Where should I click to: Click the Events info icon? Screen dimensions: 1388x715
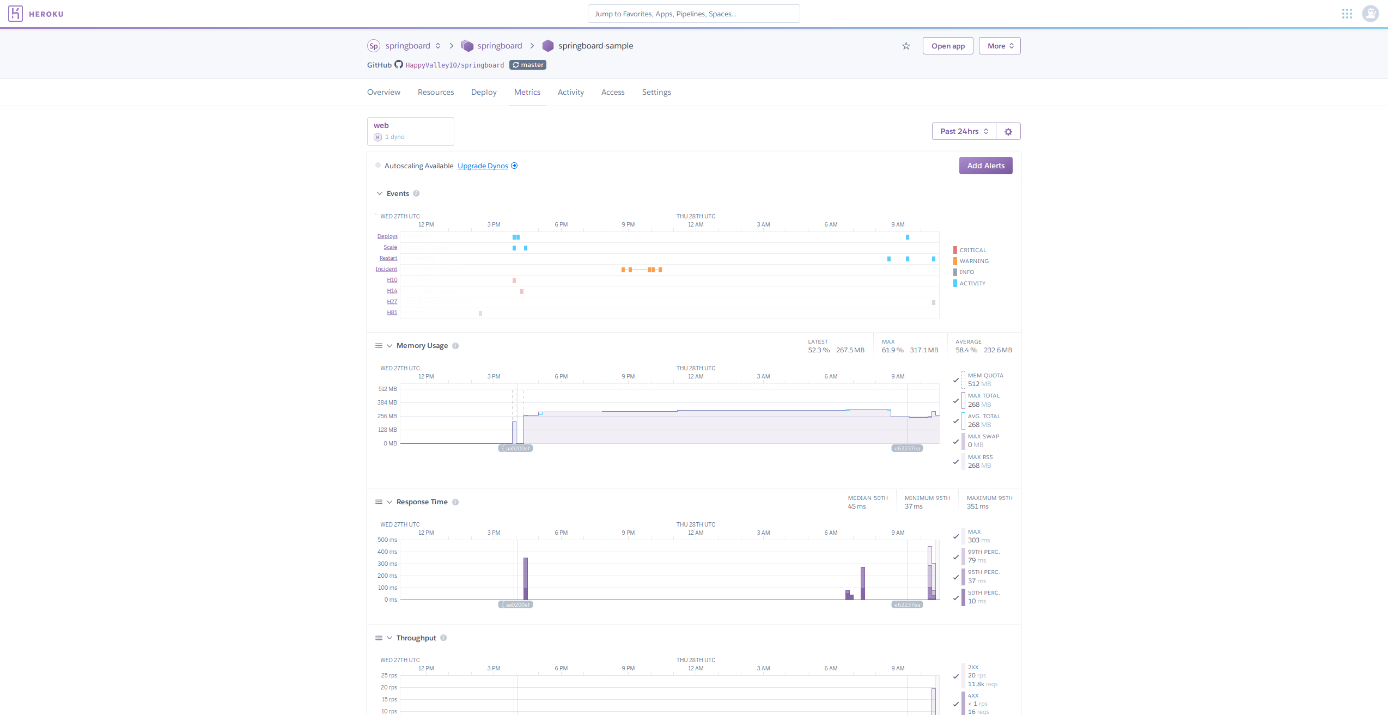point(416,193)
